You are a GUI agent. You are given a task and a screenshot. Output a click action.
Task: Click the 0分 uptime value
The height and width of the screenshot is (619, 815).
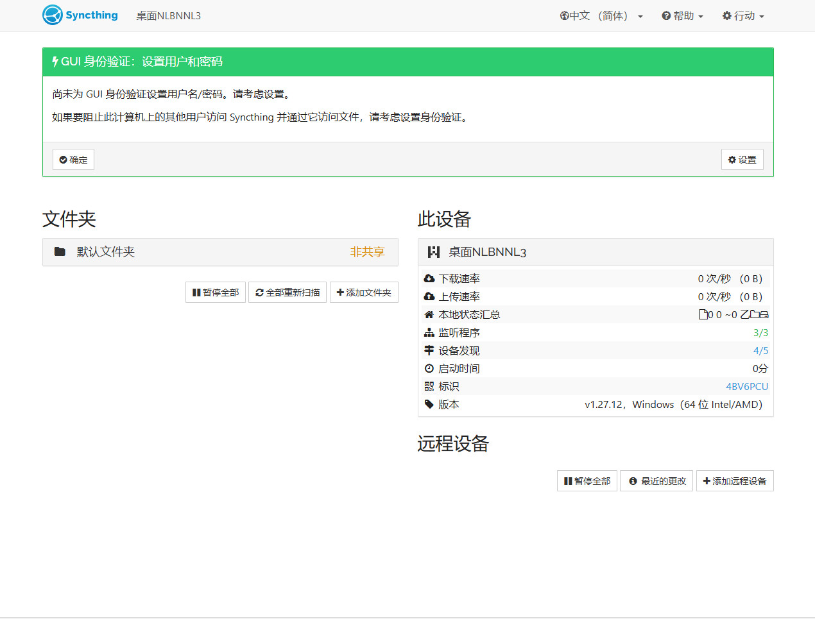760,368
